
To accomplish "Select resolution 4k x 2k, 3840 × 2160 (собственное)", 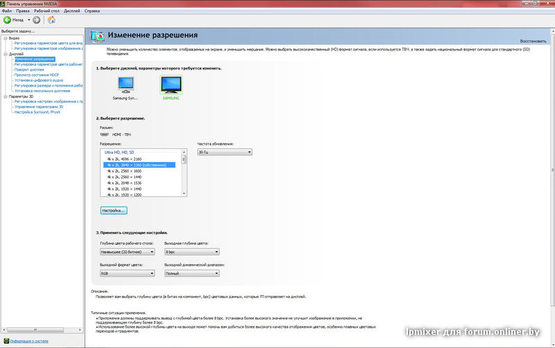I will pos(139,165).
